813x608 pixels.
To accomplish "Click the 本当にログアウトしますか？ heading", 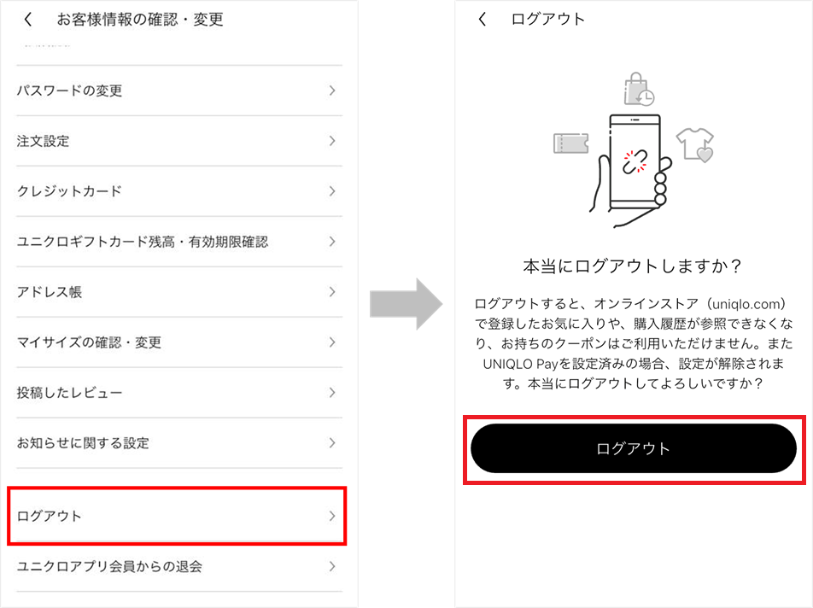I will pos(633,266).
